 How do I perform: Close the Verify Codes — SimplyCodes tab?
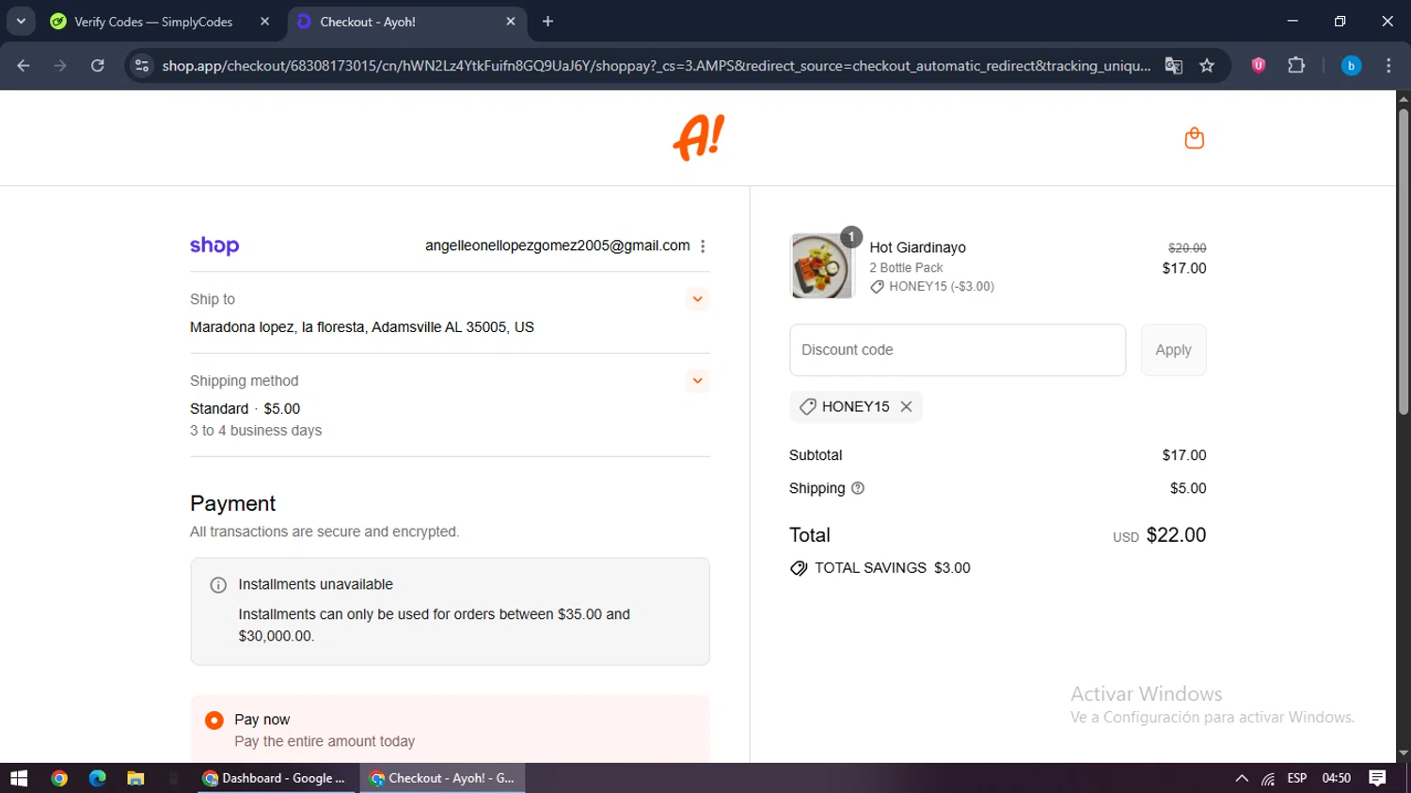[264, 22]
